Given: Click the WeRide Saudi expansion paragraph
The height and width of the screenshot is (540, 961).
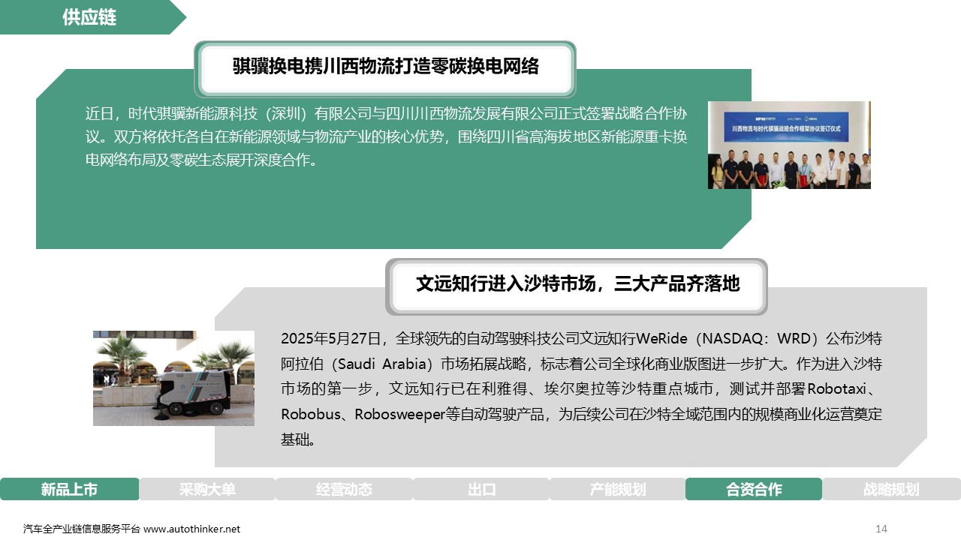Looking at the screenshot, I should [x=580, y=388].
